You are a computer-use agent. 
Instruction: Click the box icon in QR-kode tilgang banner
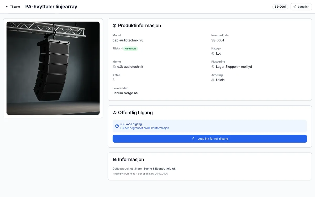pos(117,126)
